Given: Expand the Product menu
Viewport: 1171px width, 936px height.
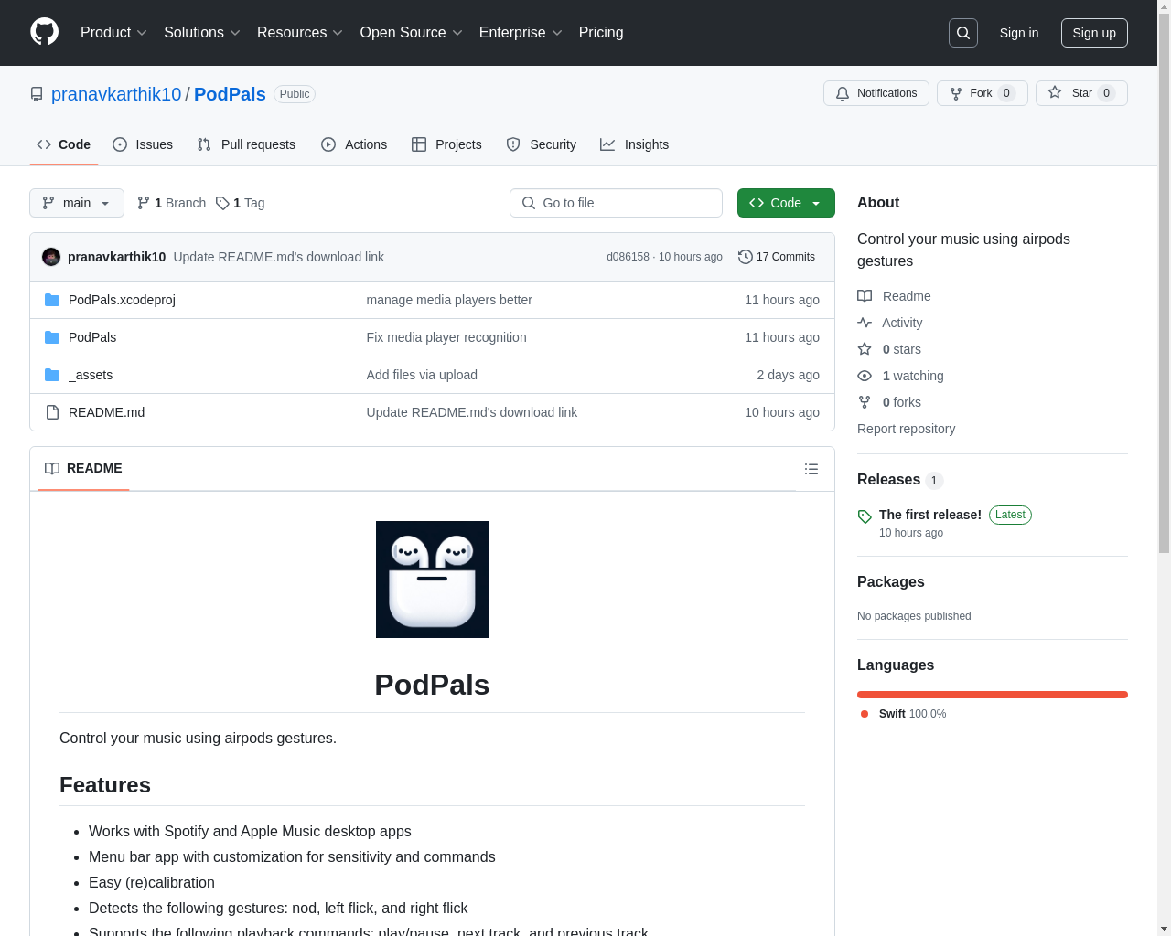Looking at the screenshot, I should [x=113, y=33].
